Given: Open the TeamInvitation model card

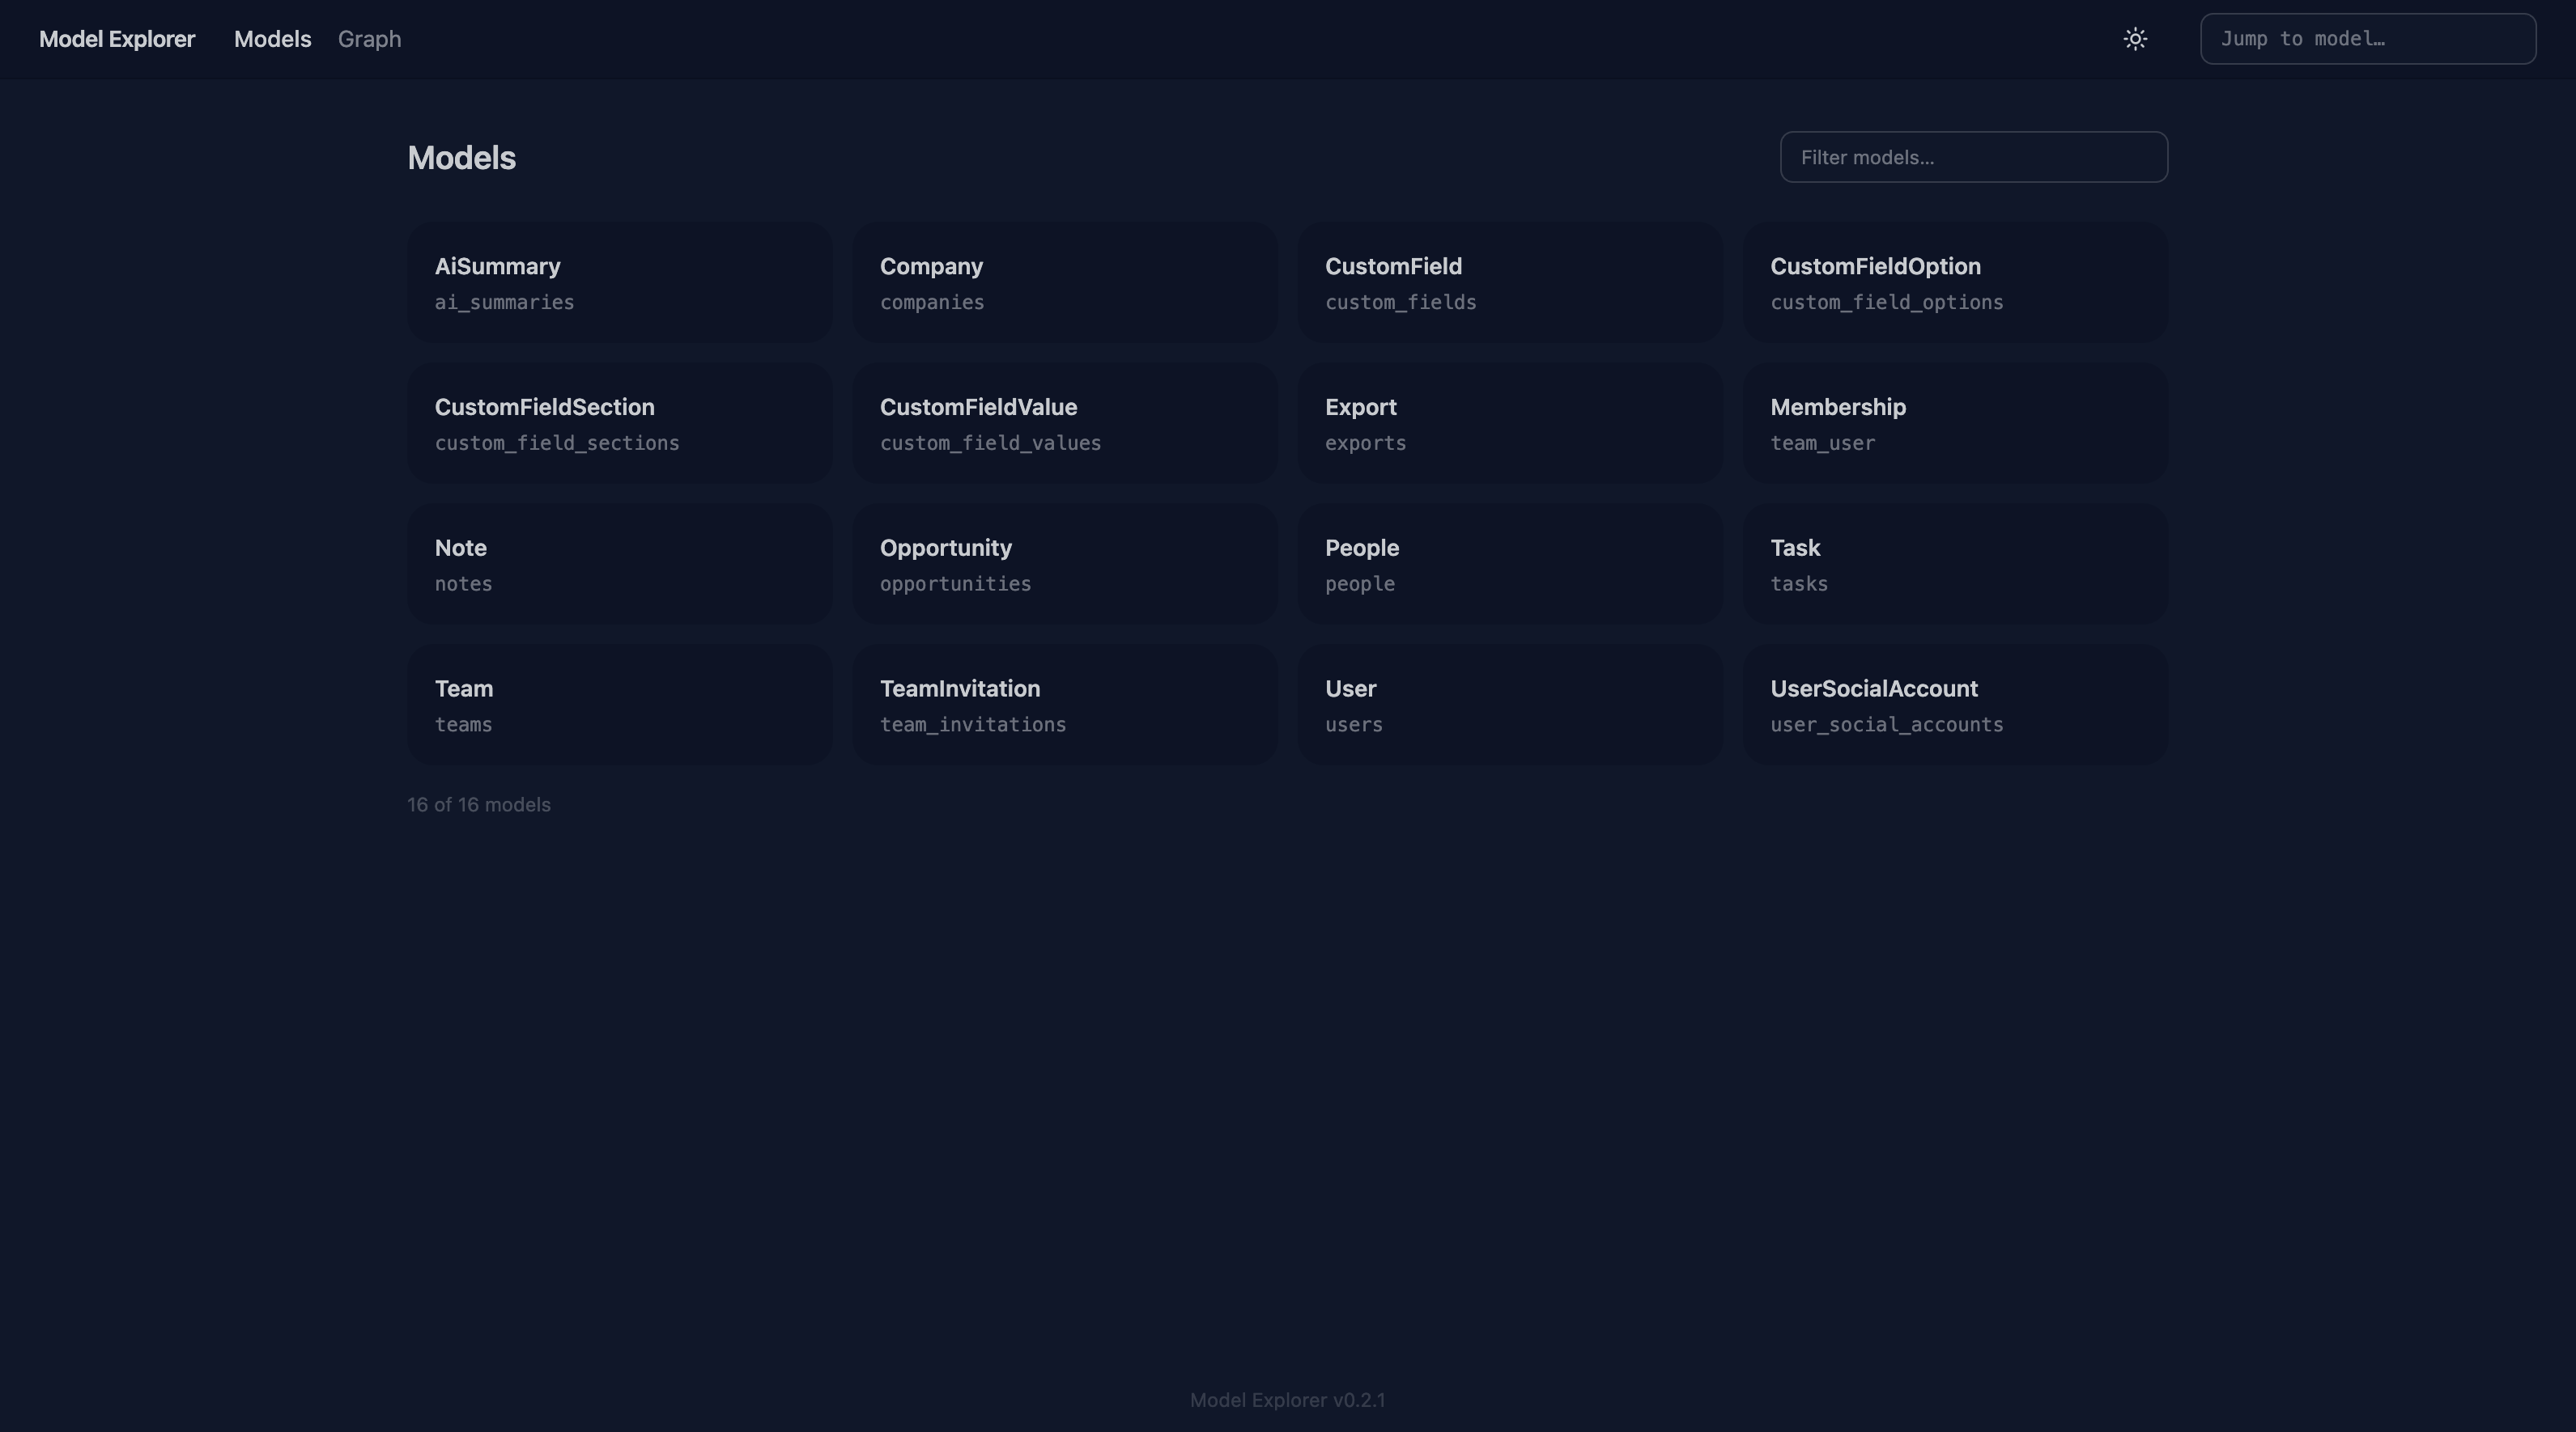Looking at the screenshot, I should tap(1064, 705).
